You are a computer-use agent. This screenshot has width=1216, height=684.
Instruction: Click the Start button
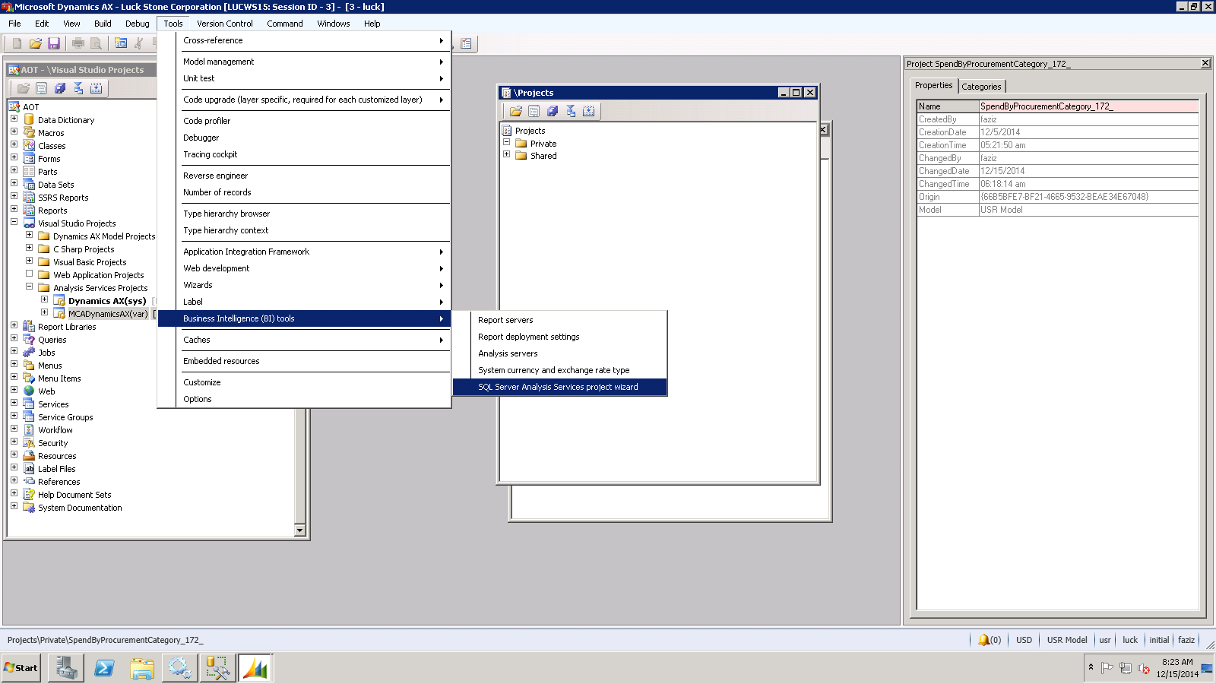point(21,668)
